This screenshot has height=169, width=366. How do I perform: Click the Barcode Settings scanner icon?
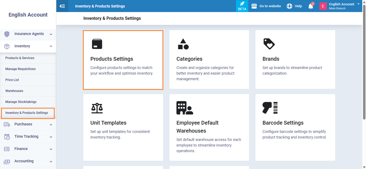pos(270,108)
